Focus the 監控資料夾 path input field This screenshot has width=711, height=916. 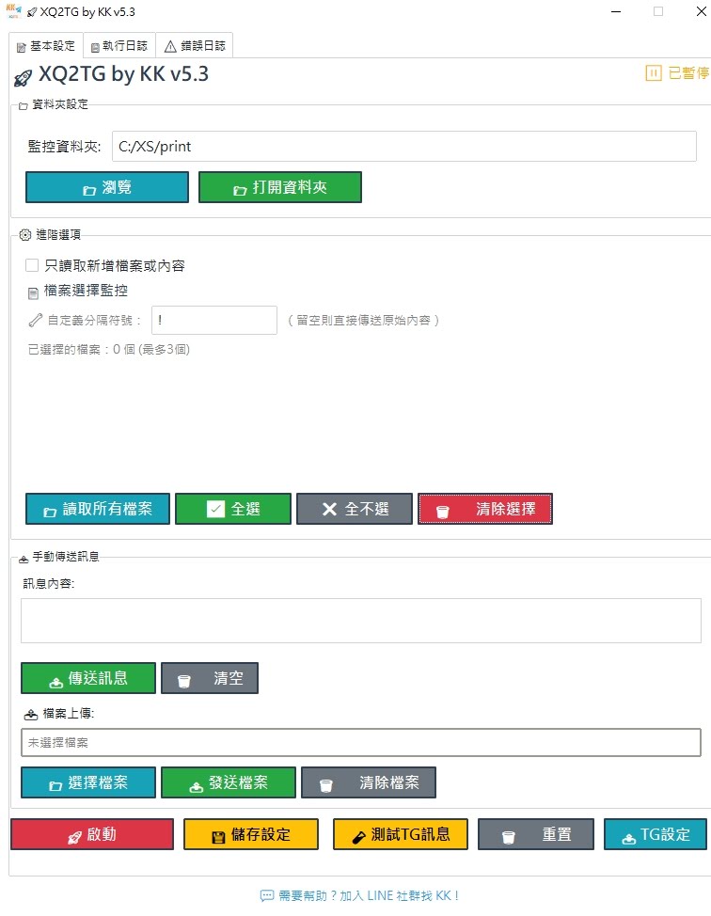coord(403,147)
